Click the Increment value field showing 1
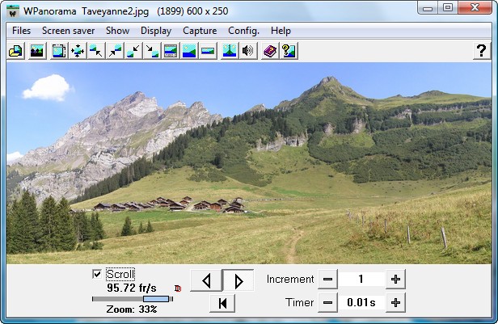The height and width of the screenshot is (324, 498). click(x=361, y=280)
